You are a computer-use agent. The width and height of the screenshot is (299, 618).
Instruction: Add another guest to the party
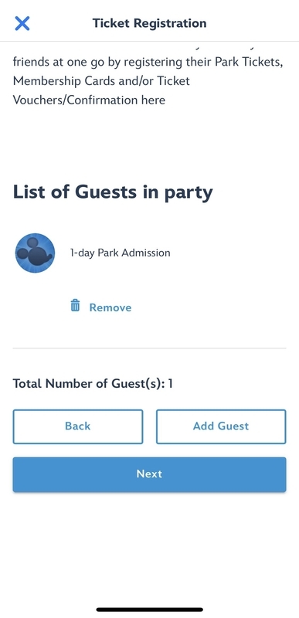click(221, 426)
